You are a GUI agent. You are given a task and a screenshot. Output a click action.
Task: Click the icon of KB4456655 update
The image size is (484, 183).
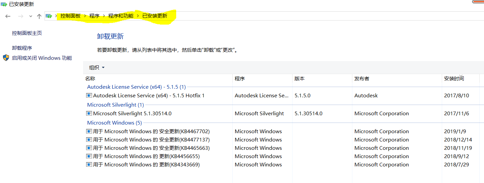89,156
